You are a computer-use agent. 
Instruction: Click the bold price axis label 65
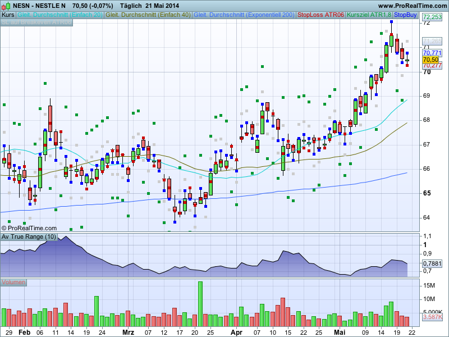[427, 193]
